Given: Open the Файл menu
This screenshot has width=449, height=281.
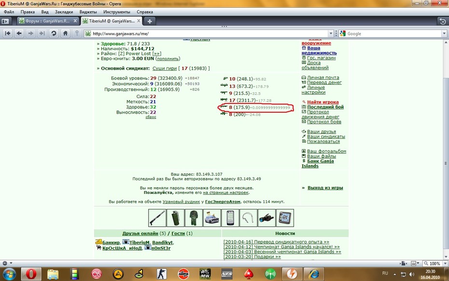Looking at the screenshot, I should [9, 12].
